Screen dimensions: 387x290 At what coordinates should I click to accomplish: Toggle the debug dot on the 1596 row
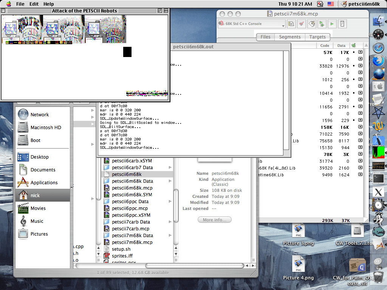(354, 120)
